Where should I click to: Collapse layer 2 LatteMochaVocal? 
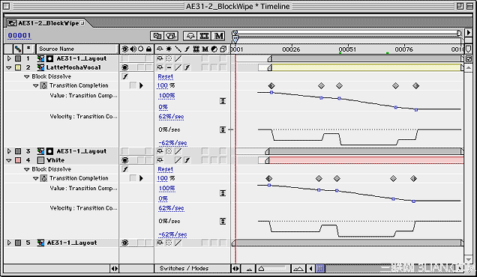[x=9, y=67]
